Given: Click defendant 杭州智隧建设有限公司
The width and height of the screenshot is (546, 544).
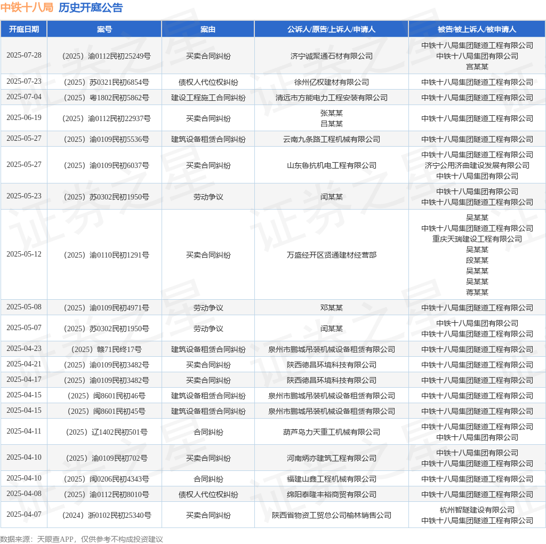Looking at the screenshot, I should click(477, 510).
